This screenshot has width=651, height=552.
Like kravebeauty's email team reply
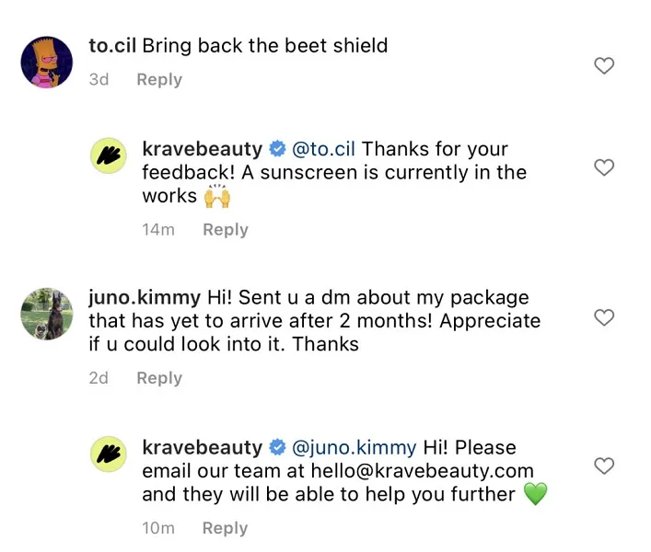pyautogui.click(x=604, y=466)
